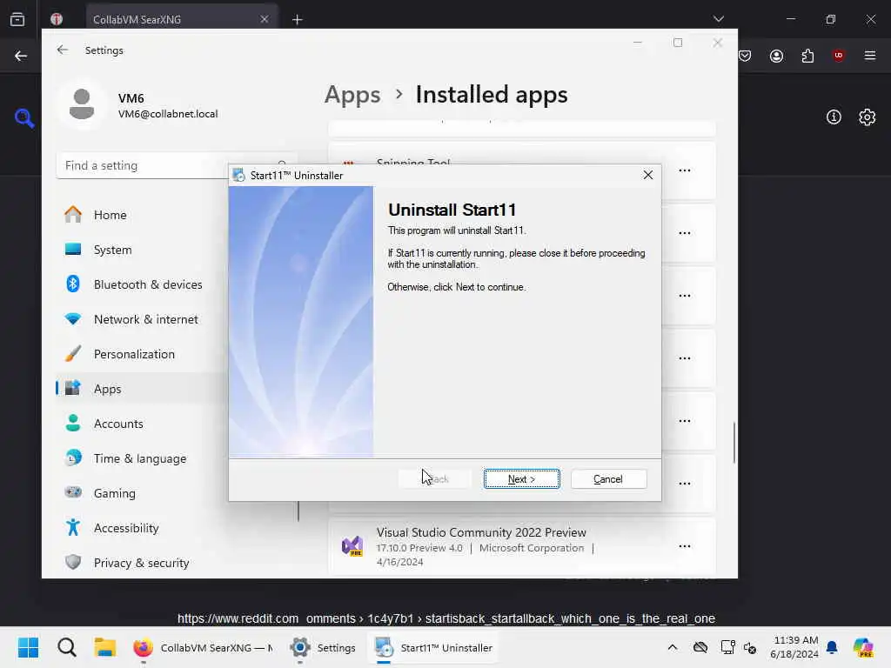Screen dimensions: 891x668
Task: Open SearXNG preferences gear icon
Action: point(868,117)
